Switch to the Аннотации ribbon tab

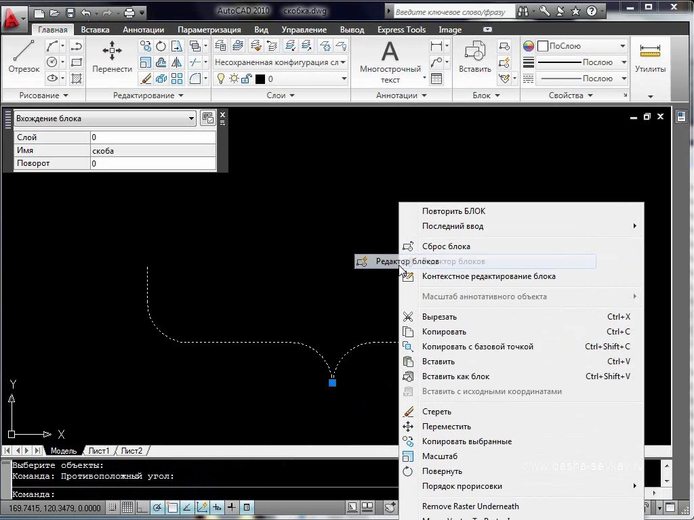[143, 30]
